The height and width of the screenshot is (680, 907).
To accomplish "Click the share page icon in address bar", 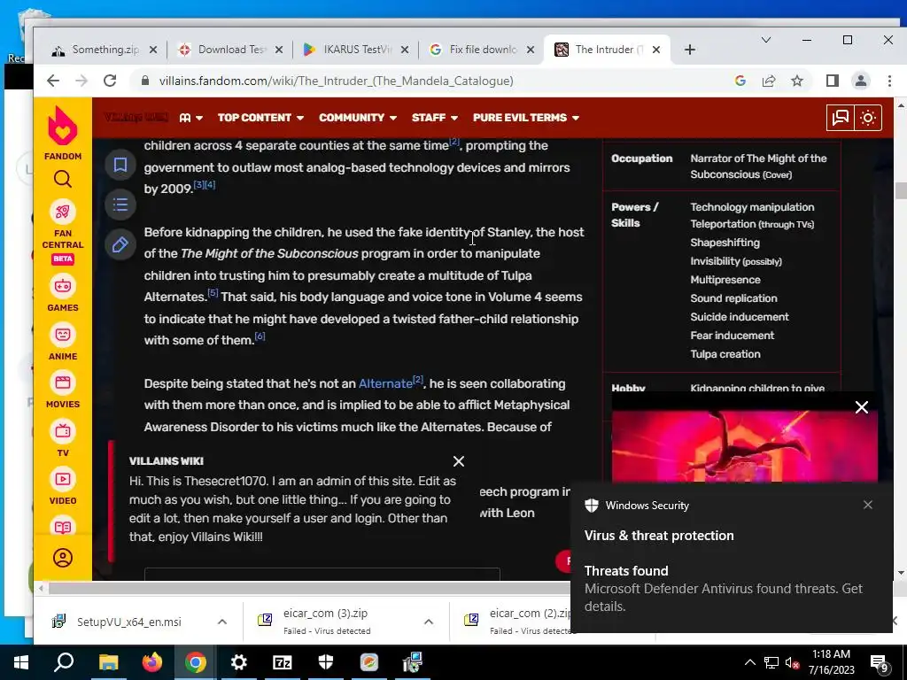I will click(769, 81).
